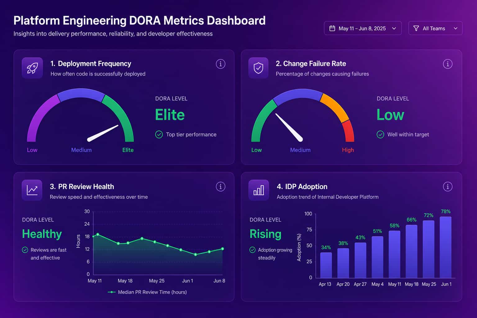The image size is (477, 318).
Task: Click the line chart icon for PR Review Health
Action: pos(32,190)
